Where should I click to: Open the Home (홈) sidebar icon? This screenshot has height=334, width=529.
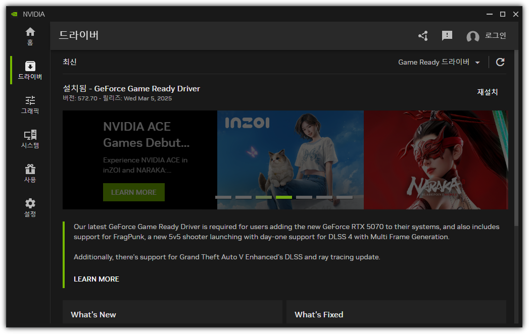click(30, 36)
